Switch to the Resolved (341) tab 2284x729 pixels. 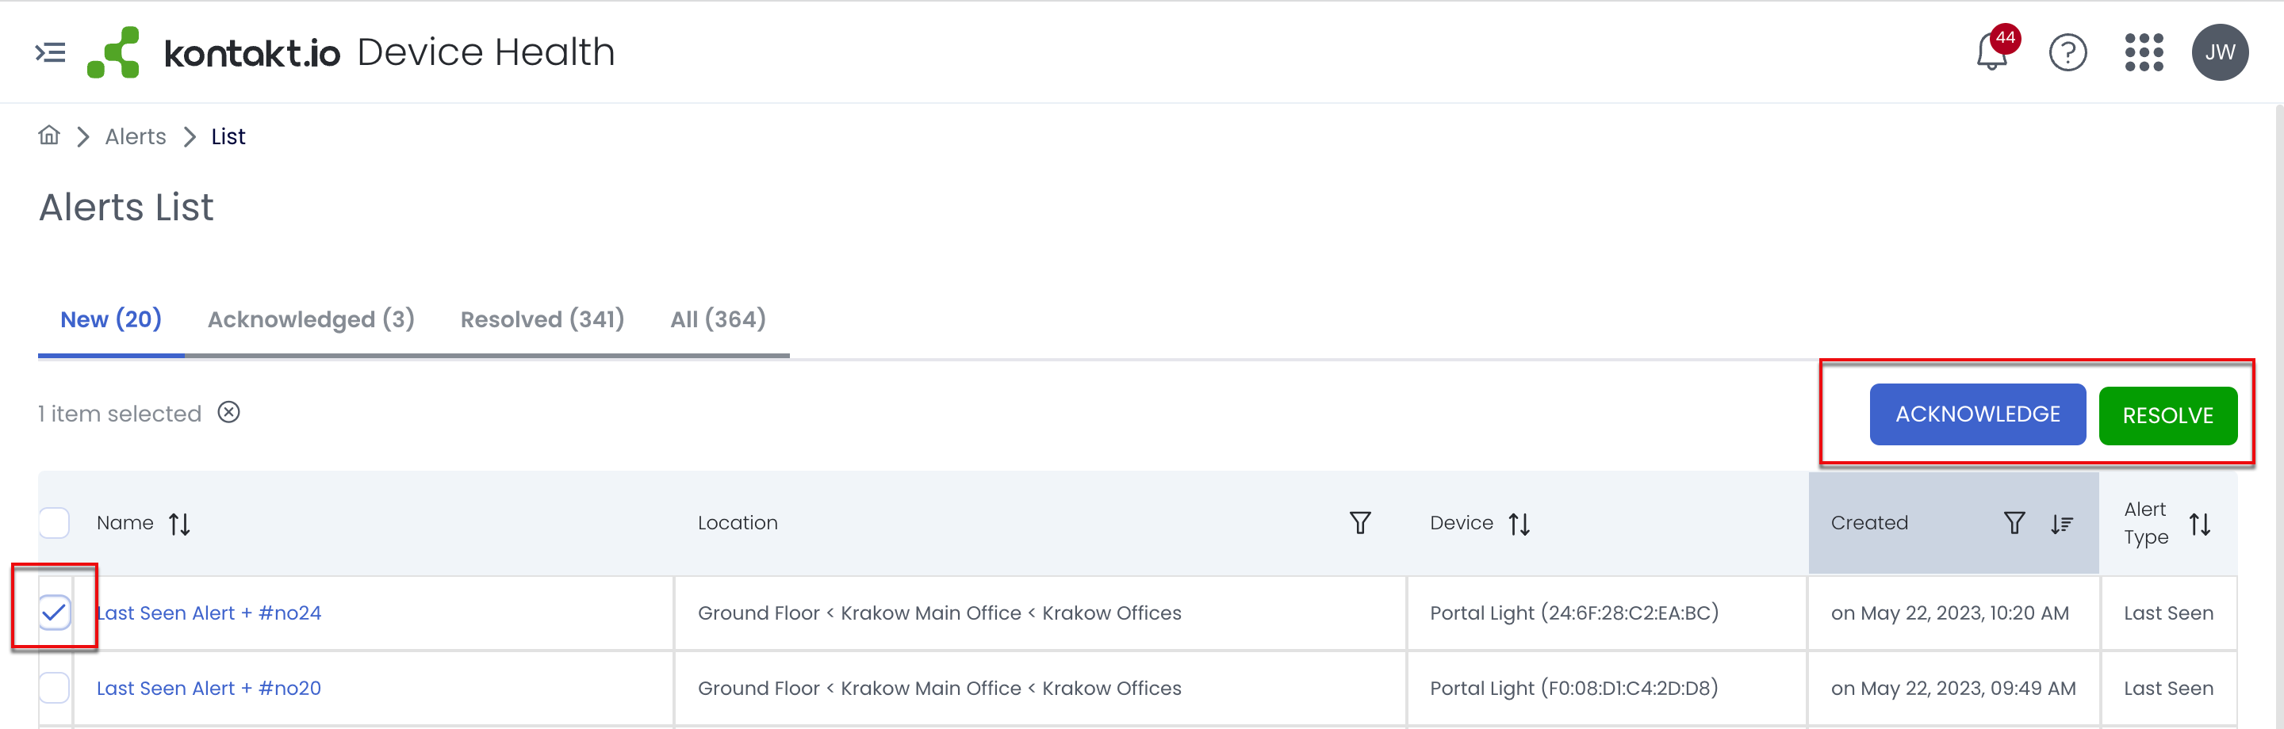click(542, 319)
